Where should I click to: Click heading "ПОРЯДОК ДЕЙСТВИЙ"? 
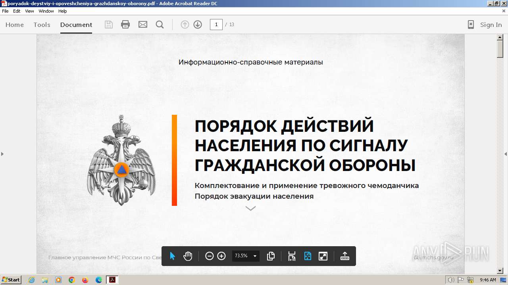click(284, 126)
